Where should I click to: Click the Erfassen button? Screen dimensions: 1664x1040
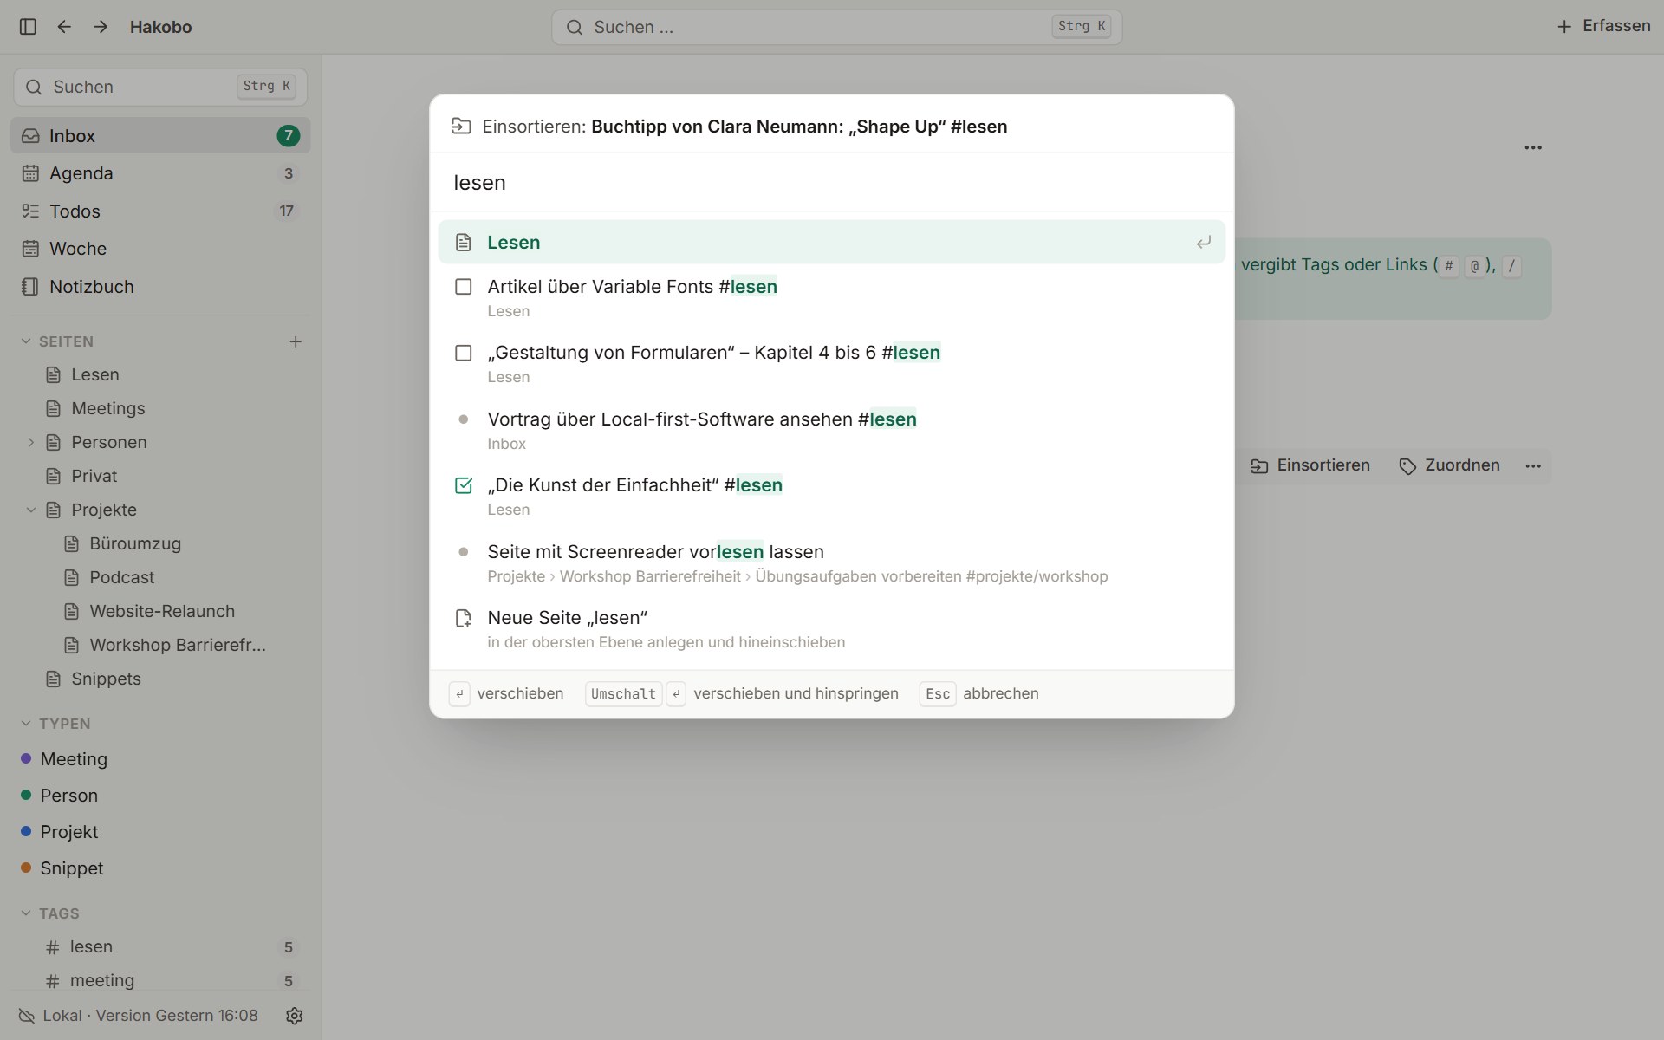1603,26
